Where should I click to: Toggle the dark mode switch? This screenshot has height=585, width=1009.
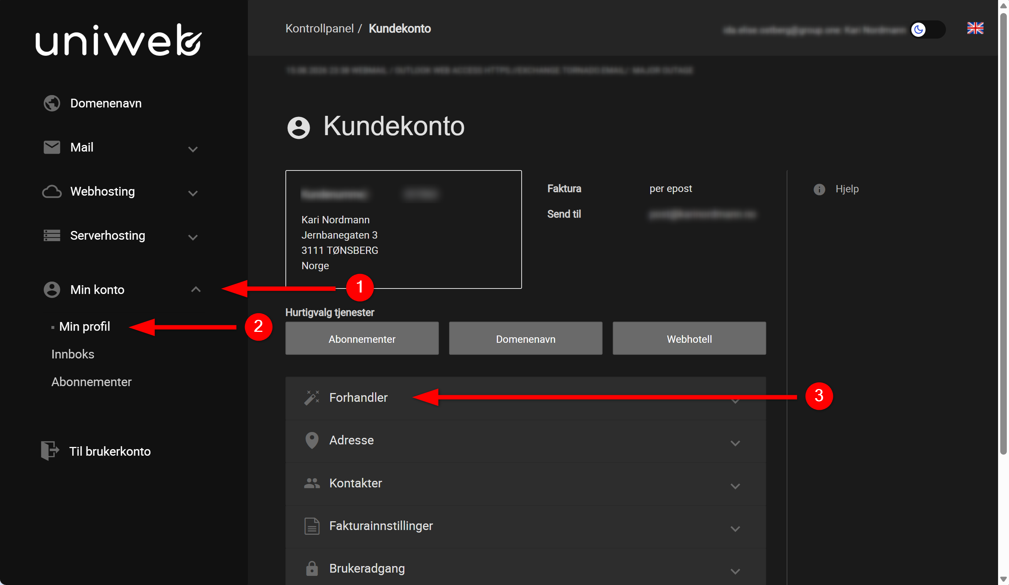pyautogui.click(x=927, y=29)
